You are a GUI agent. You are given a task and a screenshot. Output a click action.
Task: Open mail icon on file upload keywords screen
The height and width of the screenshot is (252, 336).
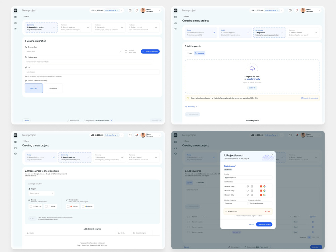(x=290, y=10)
